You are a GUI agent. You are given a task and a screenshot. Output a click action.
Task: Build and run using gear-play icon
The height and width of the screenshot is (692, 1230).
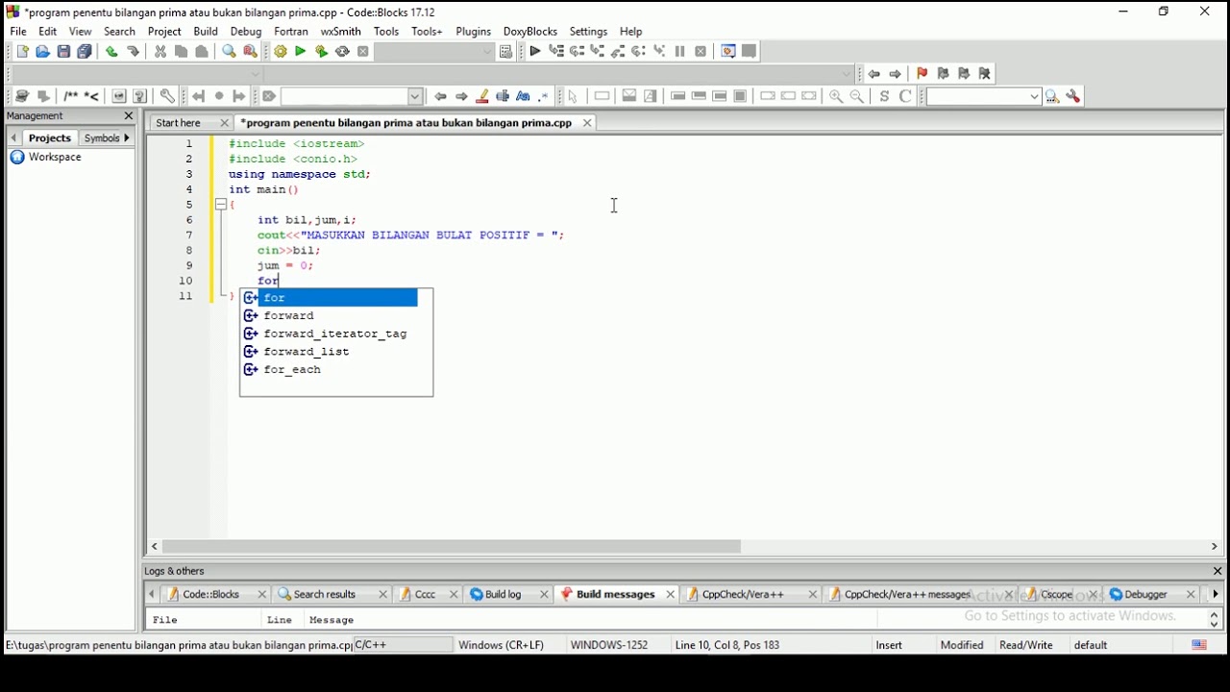[x=322, y=52]
